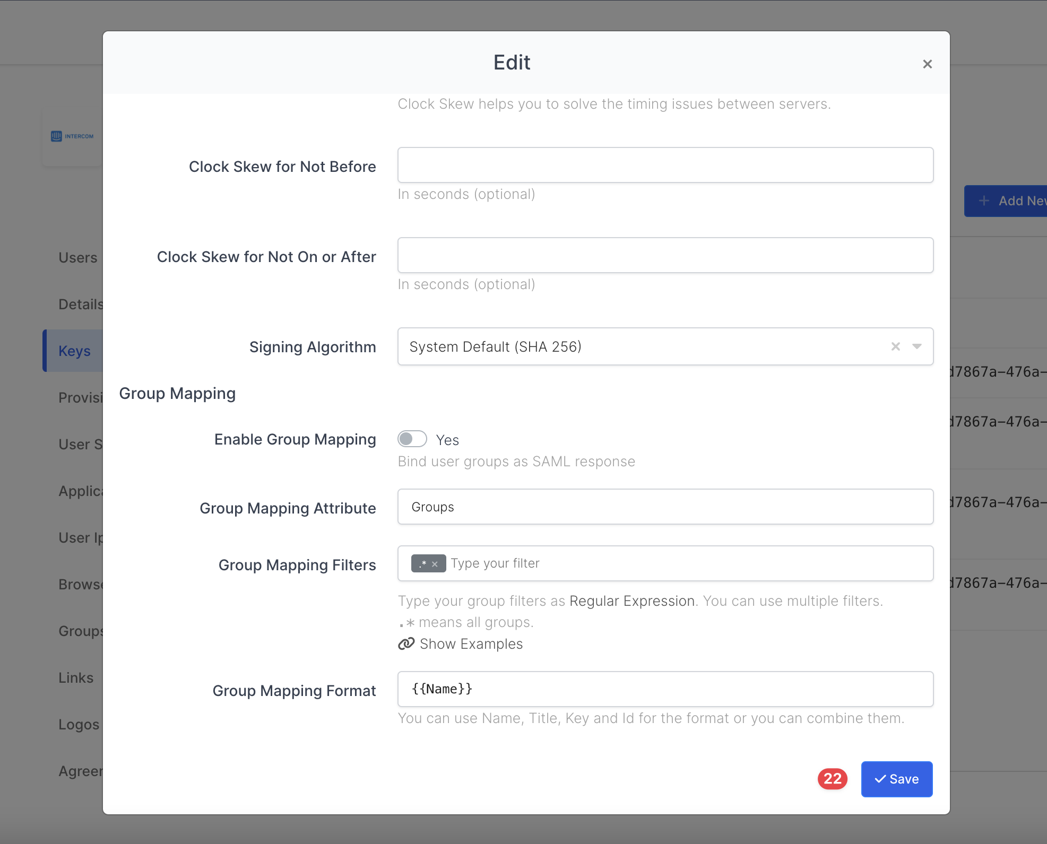Switch to the Keys sidebar tab

(x=74, y=351)
